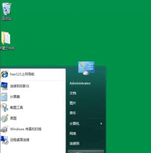Open Documents from Start menu
Screen dimensions: 151x153
(73, 93)
